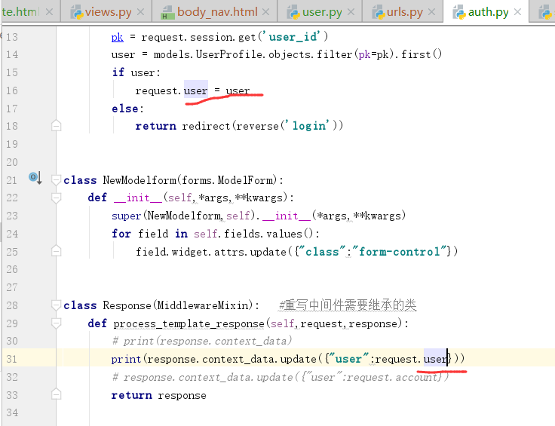Click the fold end marker on line 25
Image resolution: width=555 pixels, height=426 pixels.
56,251
